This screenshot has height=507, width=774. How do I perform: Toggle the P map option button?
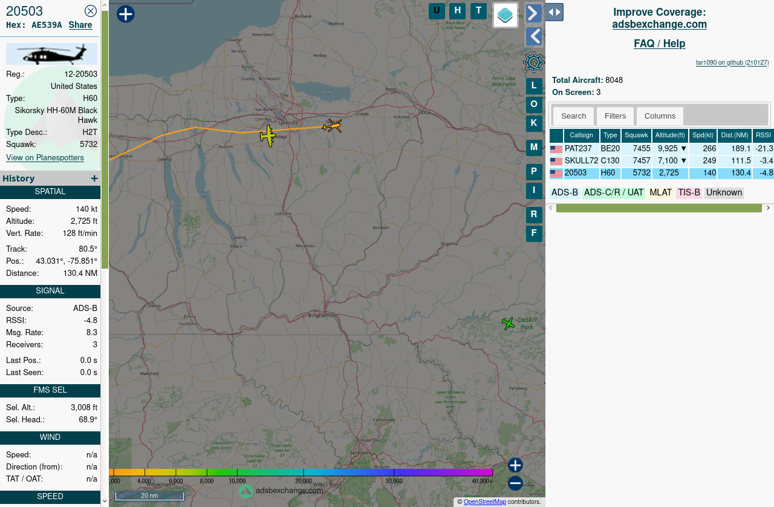point(534,172)
